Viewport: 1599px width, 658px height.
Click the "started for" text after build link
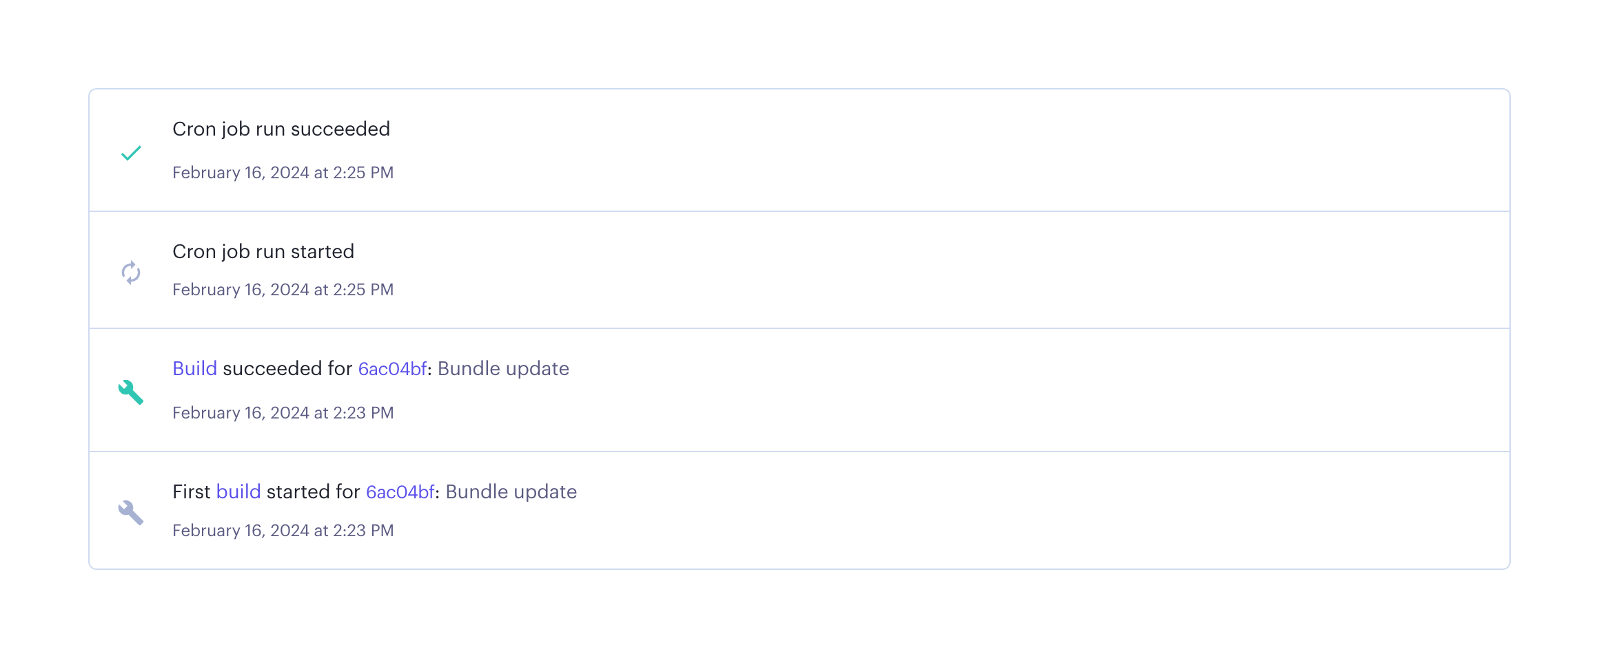click(313, 492)
